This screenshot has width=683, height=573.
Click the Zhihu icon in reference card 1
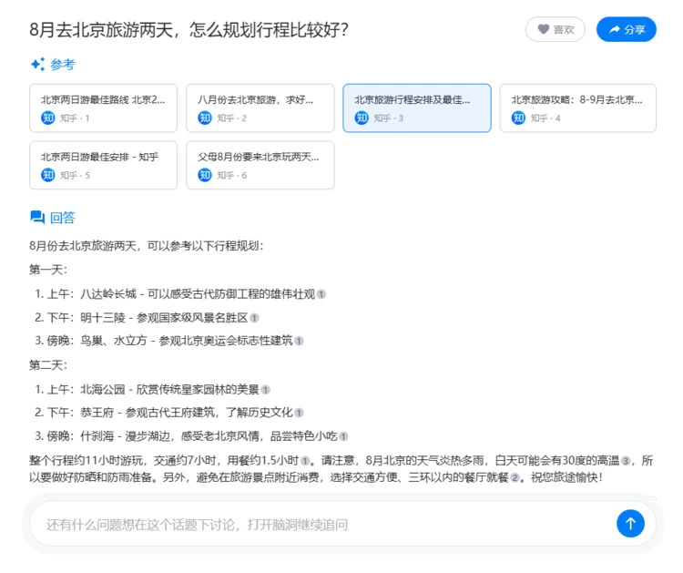click(x=48, y=118)
